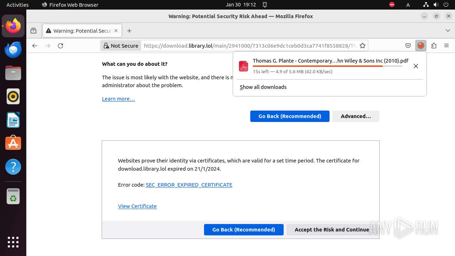Viewport: 455px width, 256px height.
Task: Open the Firefox application menu
Action: [446, 46]
